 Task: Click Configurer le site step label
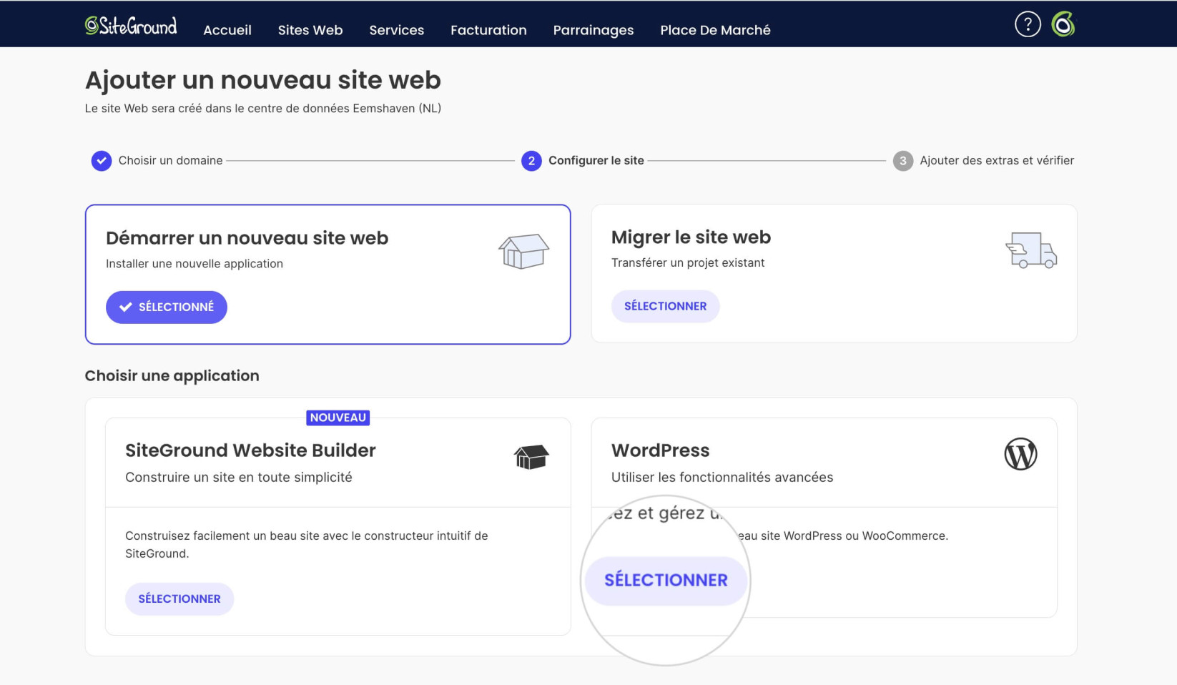coord(596,161)
